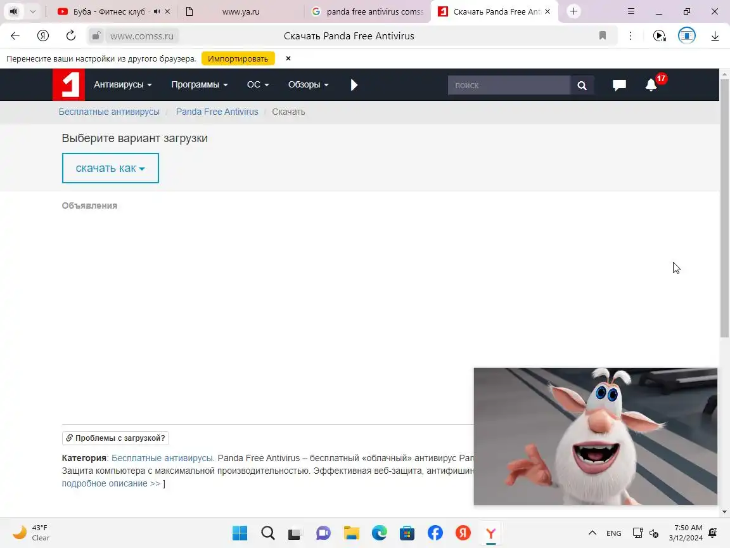The image size is (730, 548).
Task: Show site security info via lock icon
Action: tap(96, 36)
